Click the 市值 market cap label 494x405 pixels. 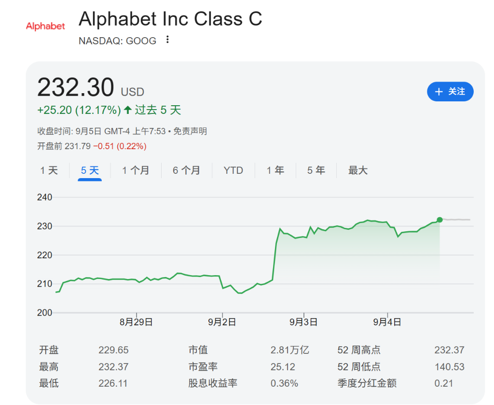pyautogui.click(x=198, y=350)
